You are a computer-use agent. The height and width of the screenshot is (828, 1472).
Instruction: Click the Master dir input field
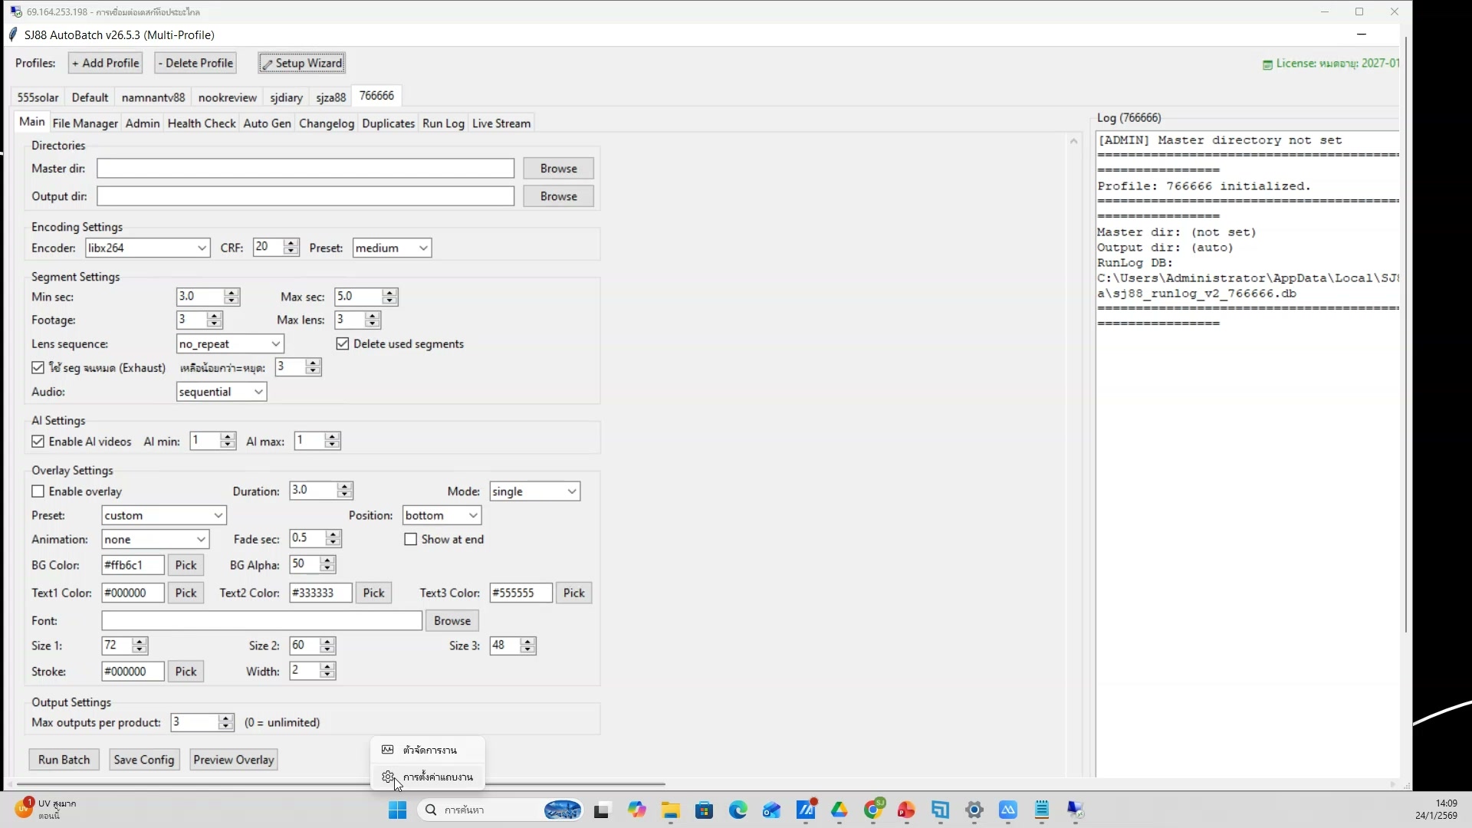[305, 169]
